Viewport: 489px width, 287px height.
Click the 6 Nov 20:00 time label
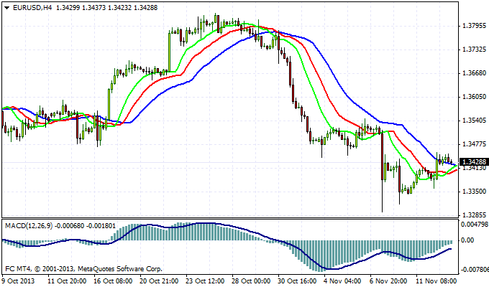(388, 281)
